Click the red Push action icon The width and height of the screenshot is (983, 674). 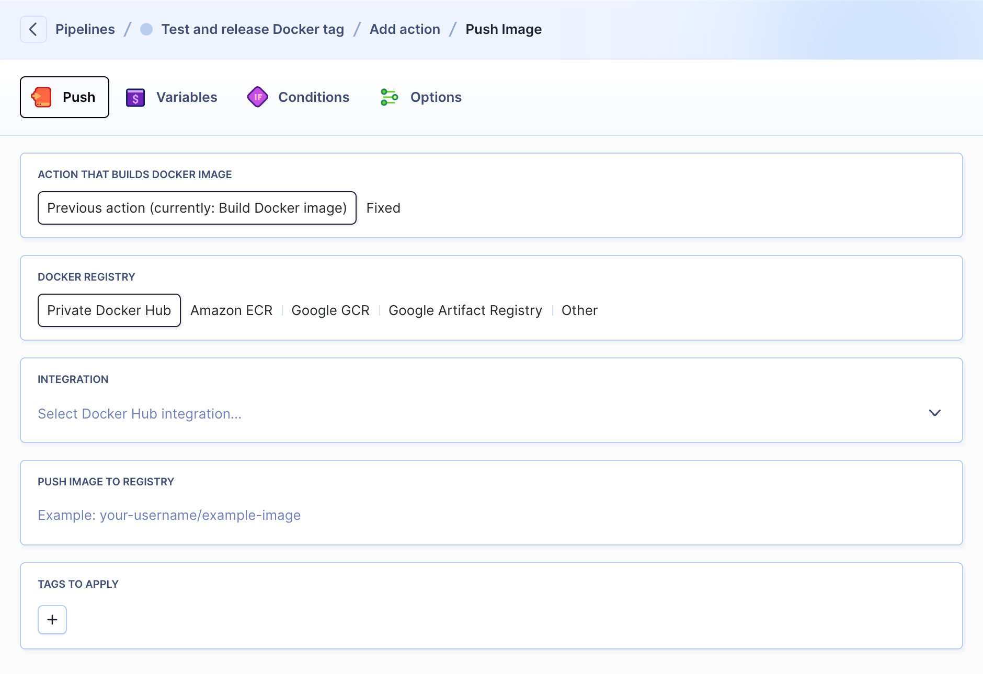pos(41,97)
